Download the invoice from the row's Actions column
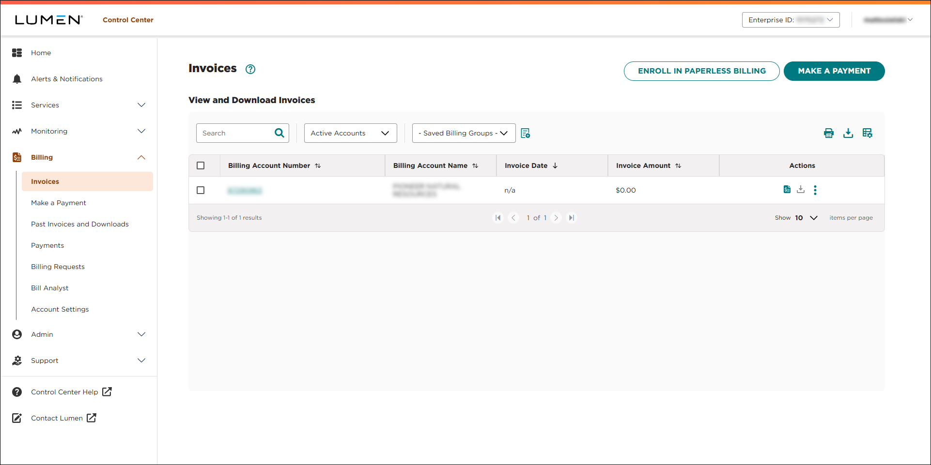The image size is (931, 465). click(801, 189)
